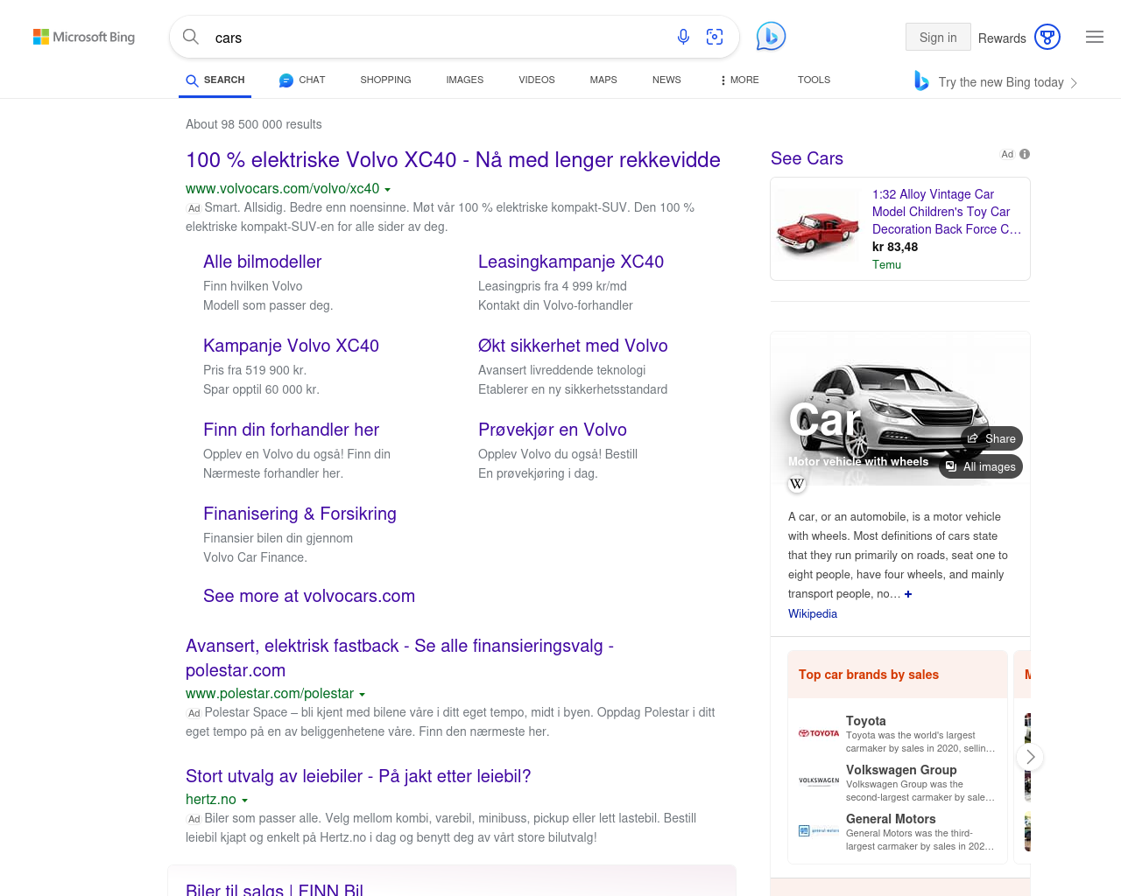Switch to MAPS tab
The image size is (1121, 896).
pos(603,80)
